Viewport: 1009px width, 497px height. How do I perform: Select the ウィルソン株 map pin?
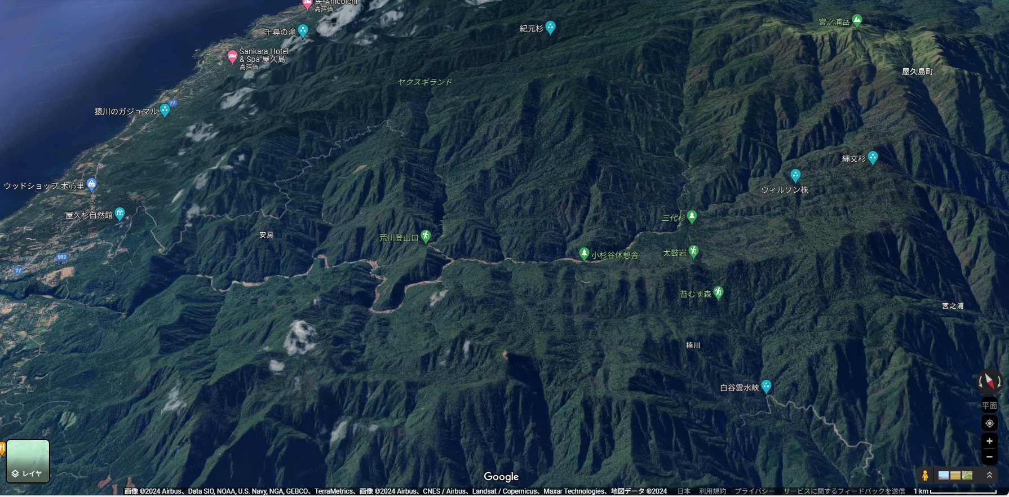pos(795,175)
